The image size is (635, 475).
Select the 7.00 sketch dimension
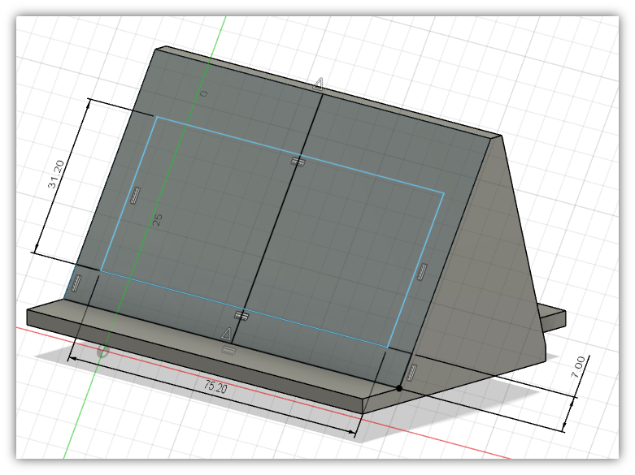[578, 367]
